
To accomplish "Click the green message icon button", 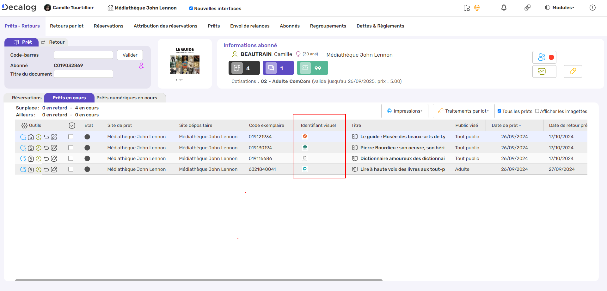I will click(x=544, y=71).
